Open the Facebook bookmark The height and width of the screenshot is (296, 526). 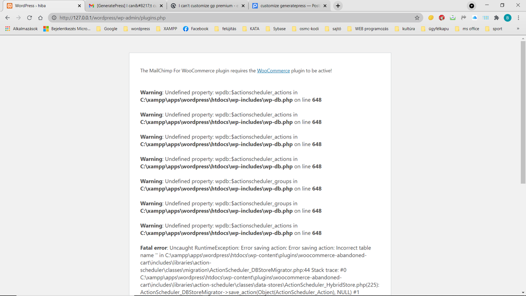click(x=196, y=29)
